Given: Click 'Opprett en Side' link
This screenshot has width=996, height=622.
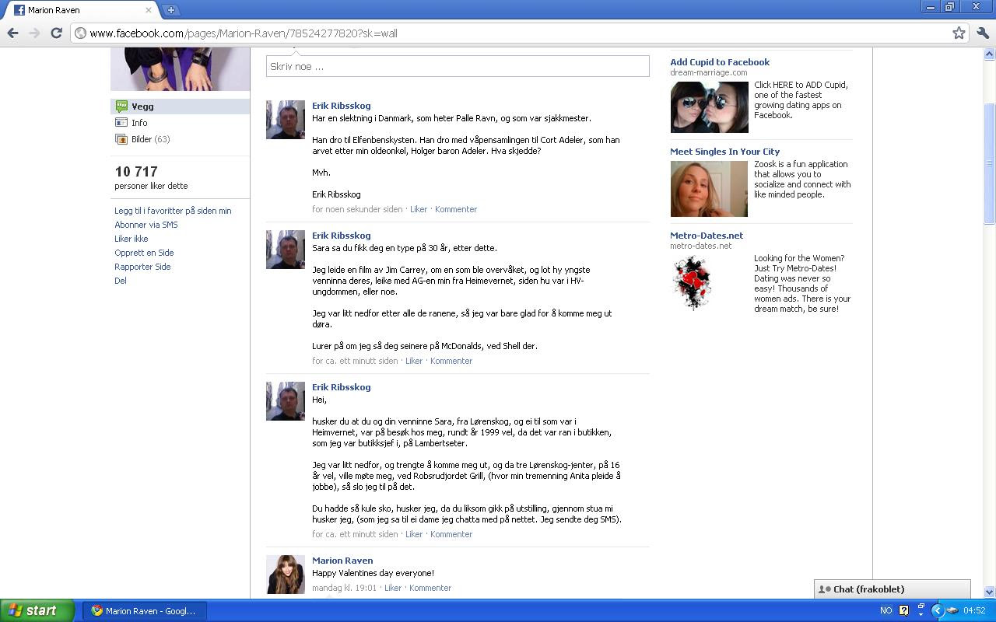Looking at the screenshot, I should point(144,253).
